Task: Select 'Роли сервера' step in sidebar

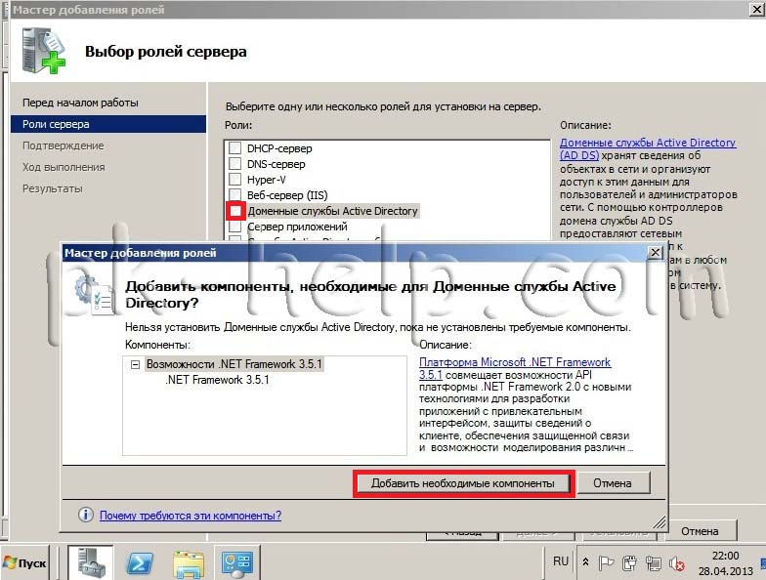Action: tap(107, 124)
